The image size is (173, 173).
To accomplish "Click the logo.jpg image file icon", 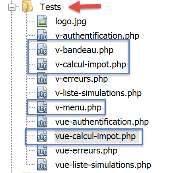I will (42, 21).
